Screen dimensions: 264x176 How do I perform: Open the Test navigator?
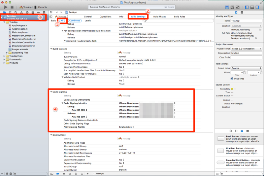click(27, 12)
